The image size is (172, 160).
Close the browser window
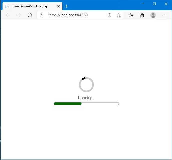click(x=166, y=4)
